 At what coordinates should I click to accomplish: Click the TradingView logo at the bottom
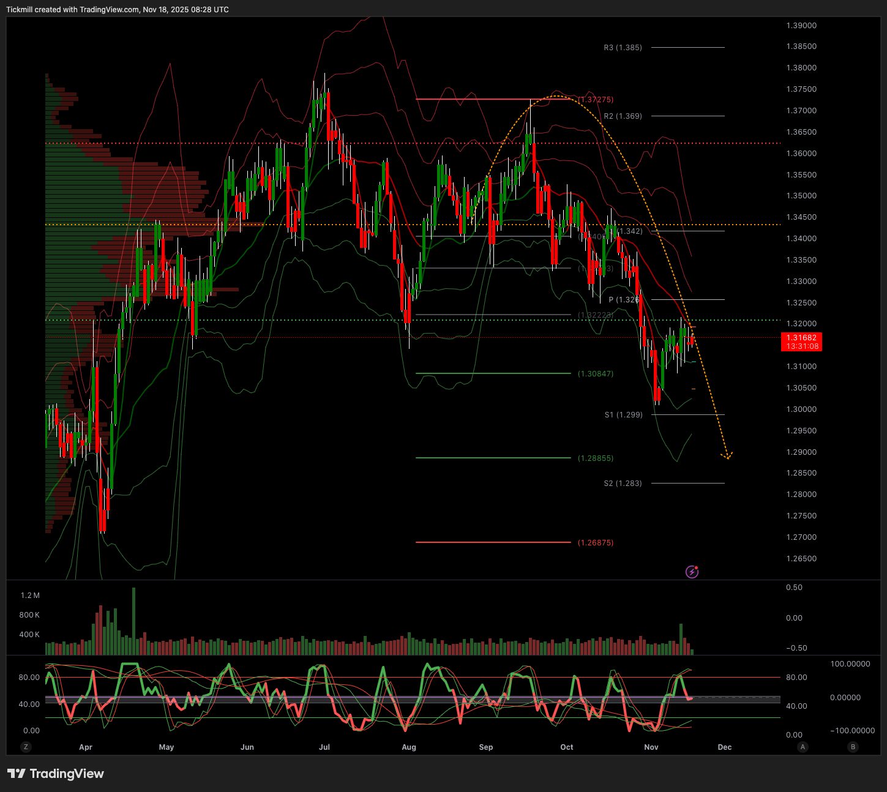tap(56, 774)
